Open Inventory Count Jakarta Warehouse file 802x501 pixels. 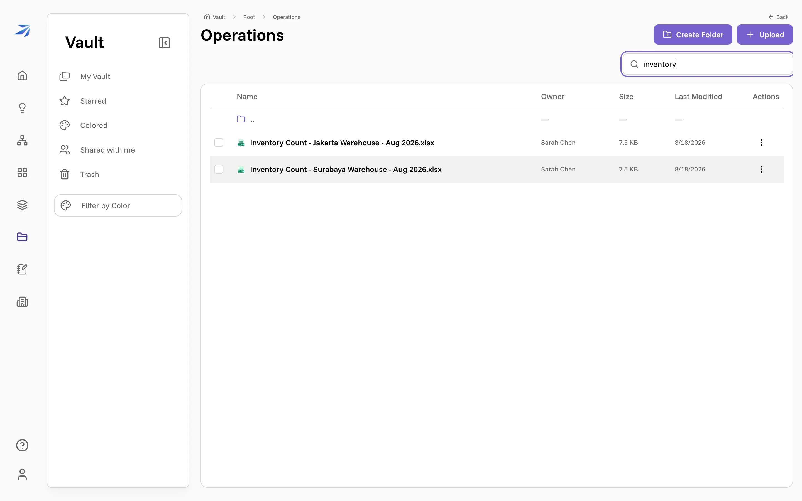click(342, 143)
